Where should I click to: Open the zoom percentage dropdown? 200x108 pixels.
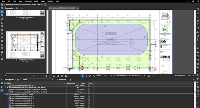click(x=105, y=76)
